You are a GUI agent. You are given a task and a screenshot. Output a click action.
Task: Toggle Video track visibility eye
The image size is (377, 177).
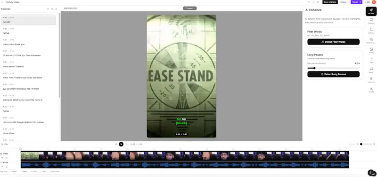[x=2, y=158]
